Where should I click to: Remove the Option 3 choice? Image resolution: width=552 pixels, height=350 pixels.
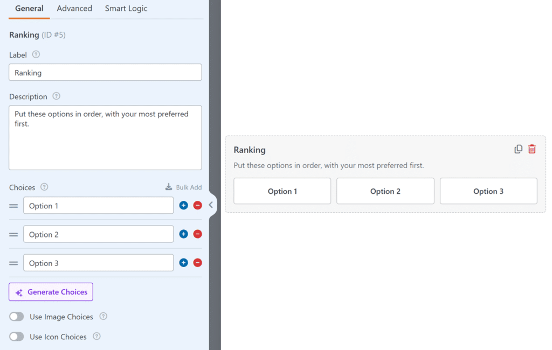click(197, 263)
